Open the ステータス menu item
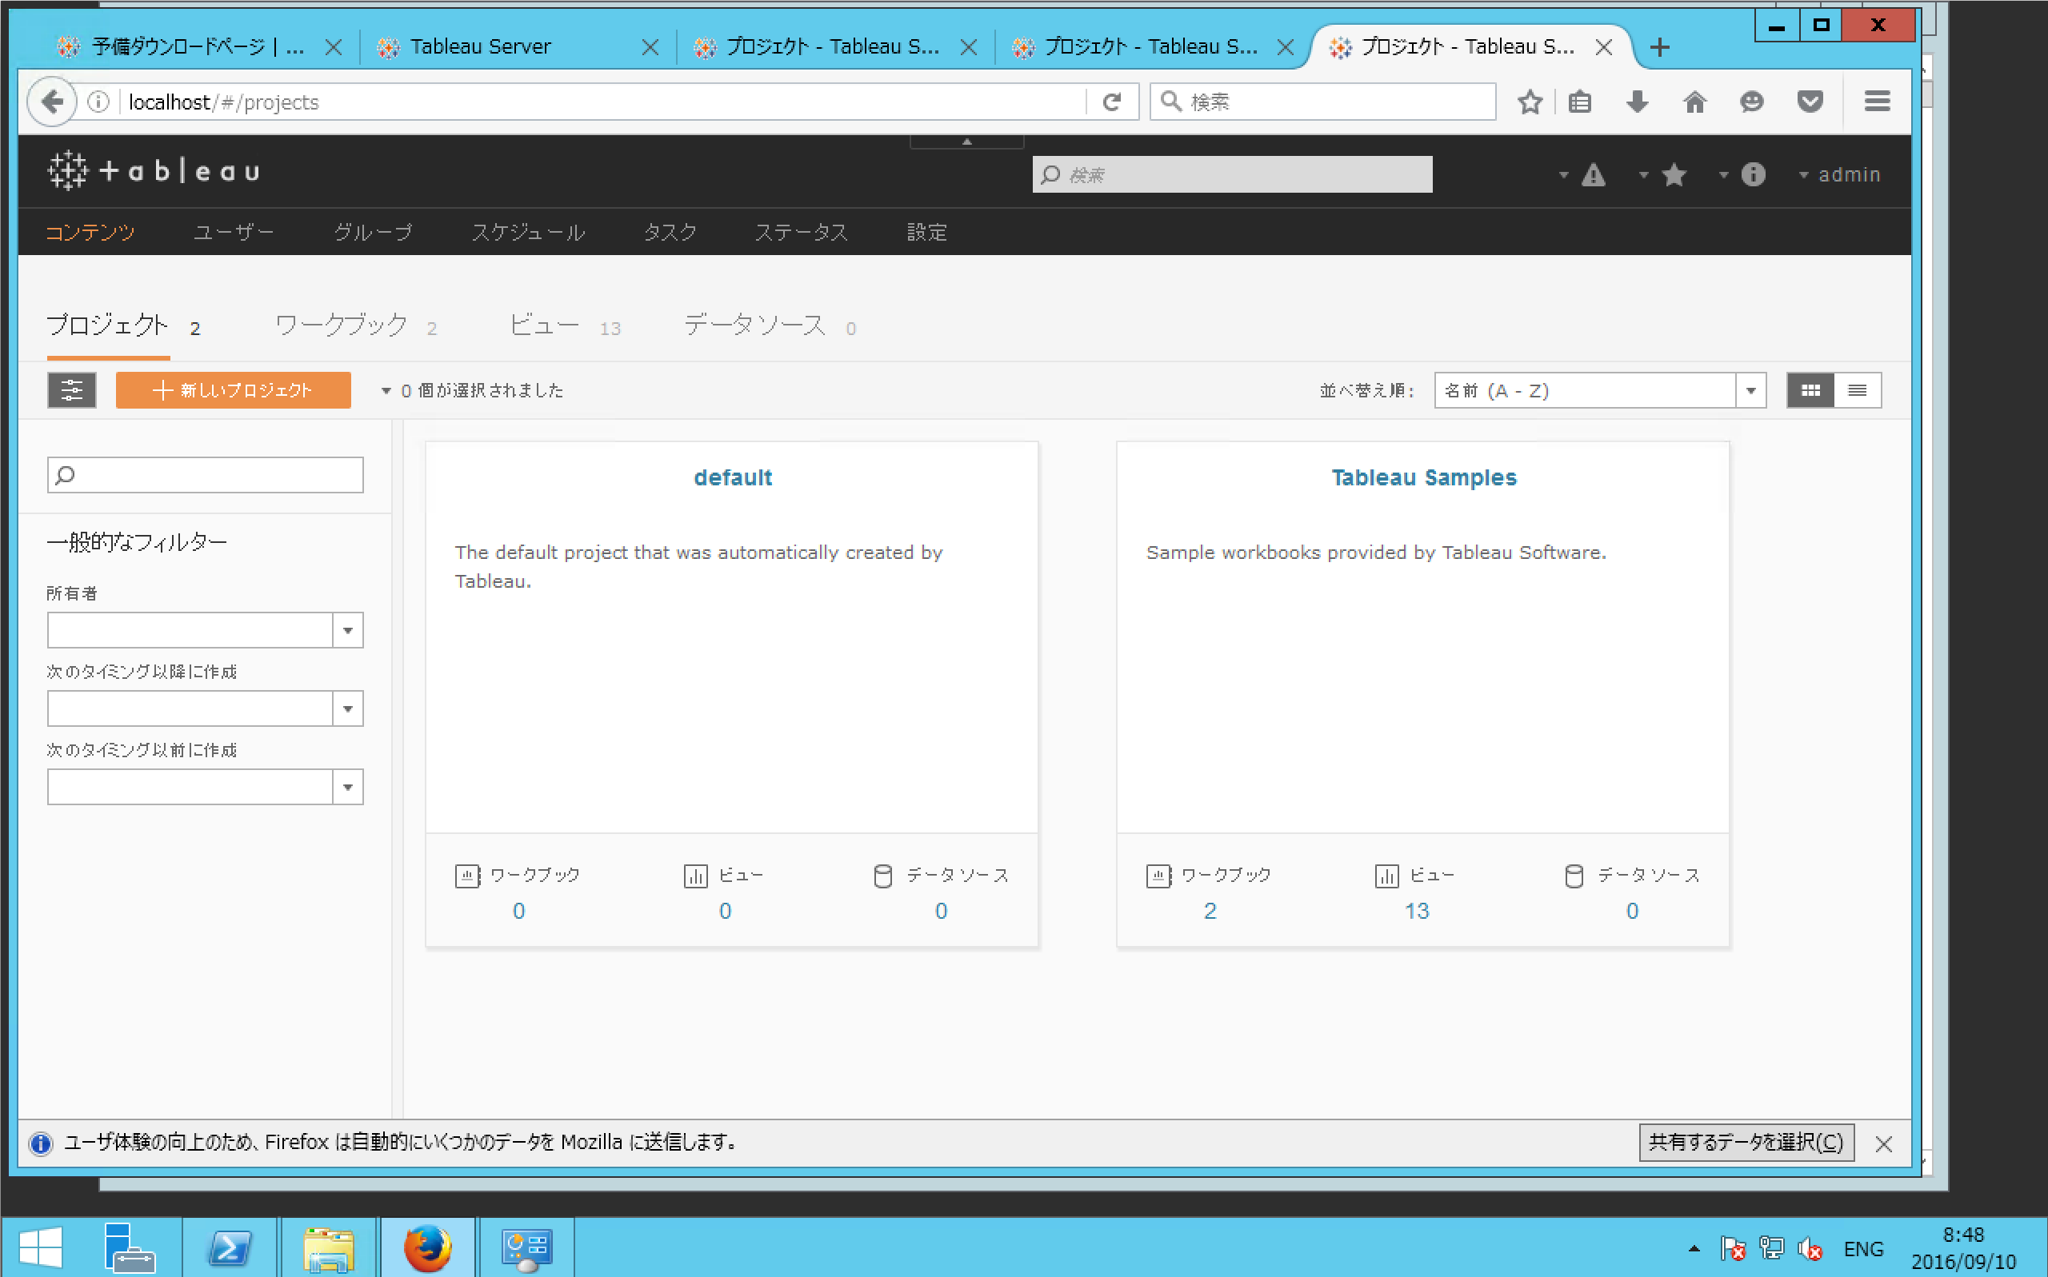This screenshot has height=1277, width=2048. click(800, 232)
